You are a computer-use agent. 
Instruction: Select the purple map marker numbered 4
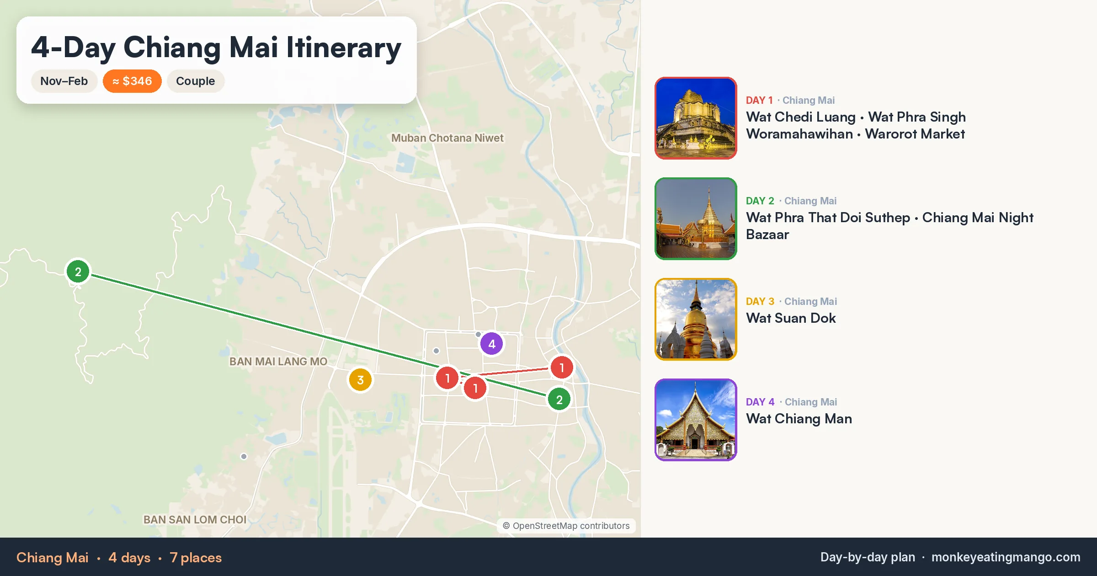492,344
